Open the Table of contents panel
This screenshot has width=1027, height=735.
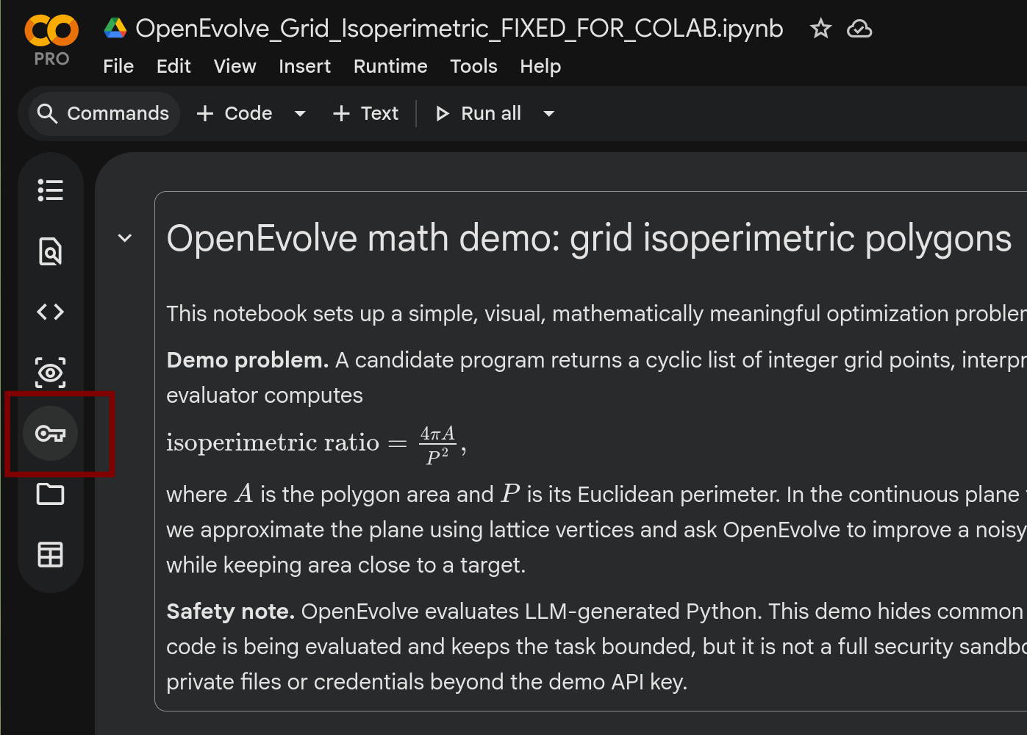(51, 190)
